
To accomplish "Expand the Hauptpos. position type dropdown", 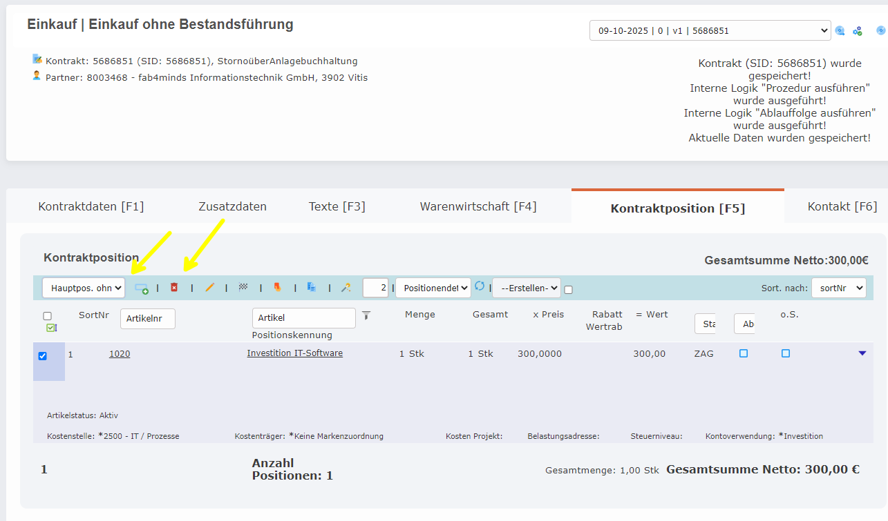I will [84, 288].
